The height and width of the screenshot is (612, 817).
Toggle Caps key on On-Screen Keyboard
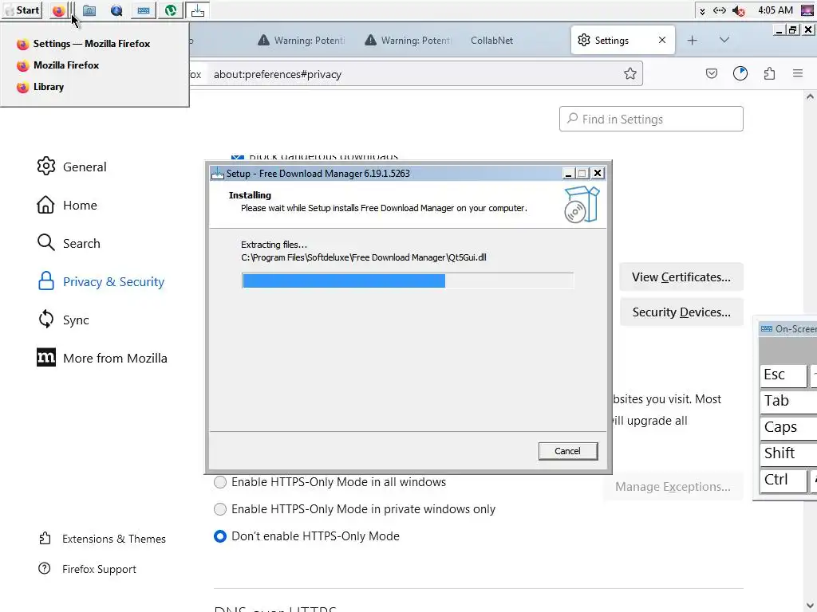(788, 427)
